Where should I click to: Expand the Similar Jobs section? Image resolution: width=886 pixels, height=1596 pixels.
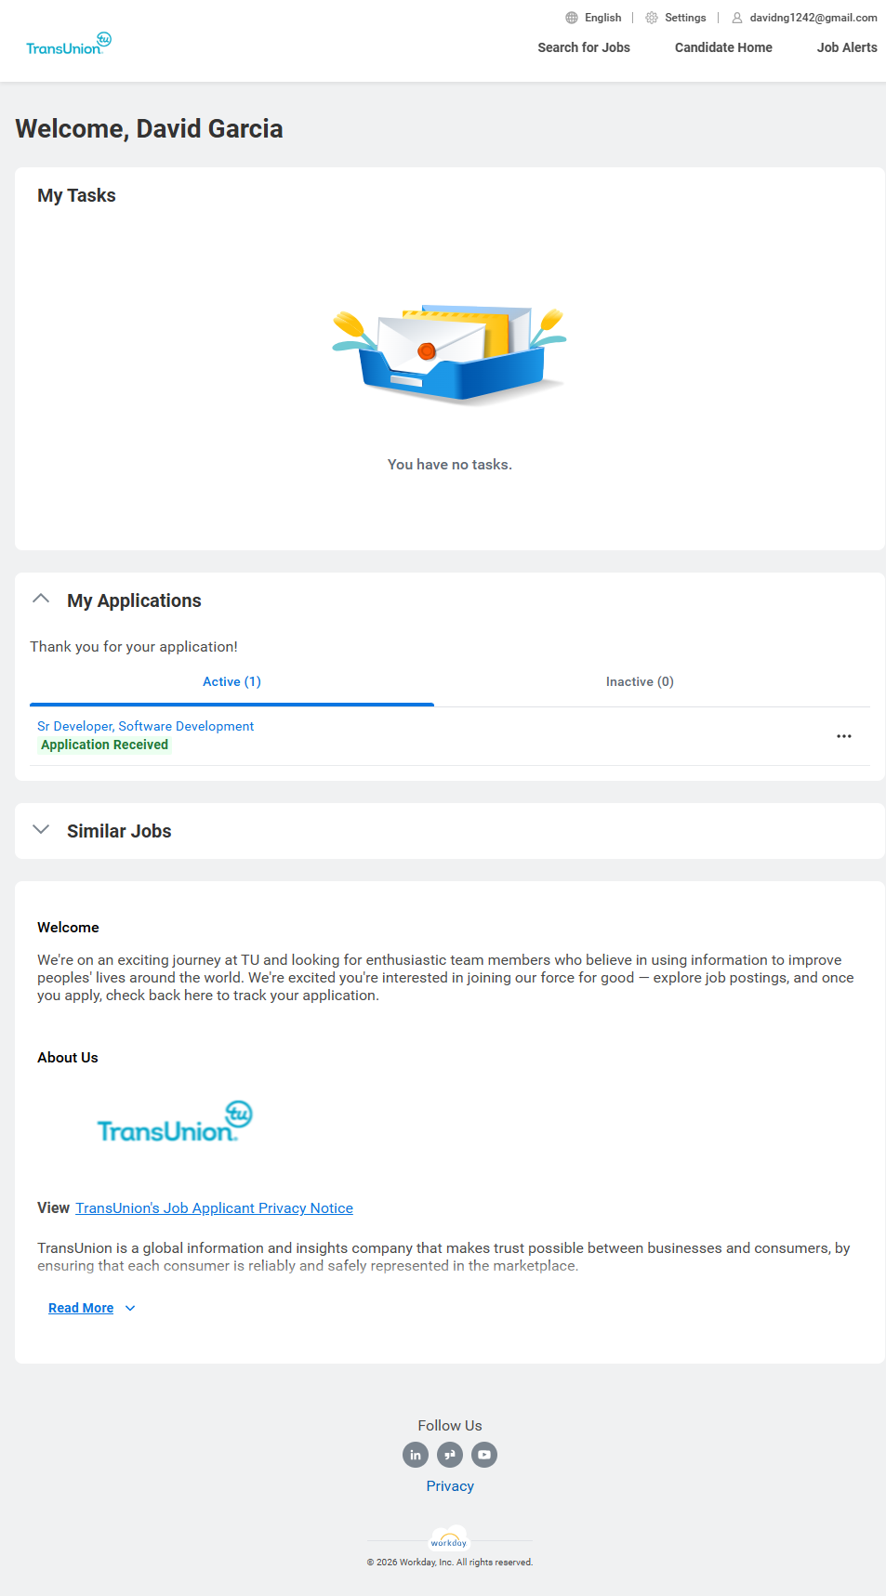pyautogui.click(x=41, y=830)
